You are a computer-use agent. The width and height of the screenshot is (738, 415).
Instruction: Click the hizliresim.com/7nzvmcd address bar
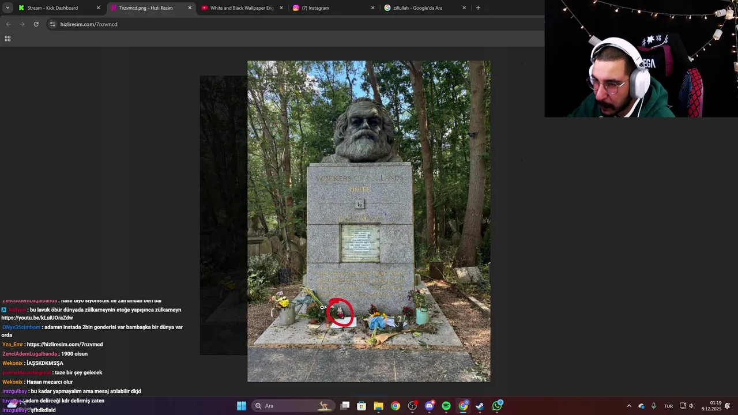click(x=294, y=24)
